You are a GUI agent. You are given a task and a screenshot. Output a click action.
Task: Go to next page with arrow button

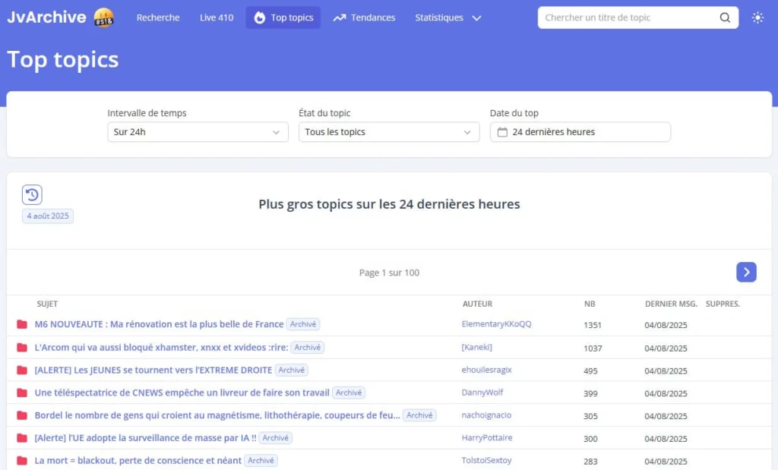point(746,272)
